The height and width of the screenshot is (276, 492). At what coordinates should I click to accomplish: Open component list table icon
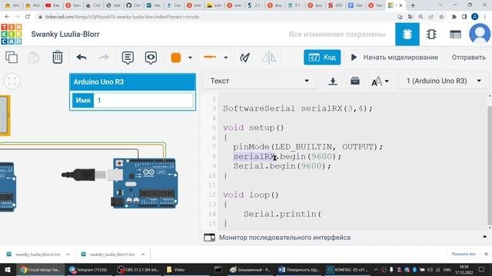(x=455, y=34)
